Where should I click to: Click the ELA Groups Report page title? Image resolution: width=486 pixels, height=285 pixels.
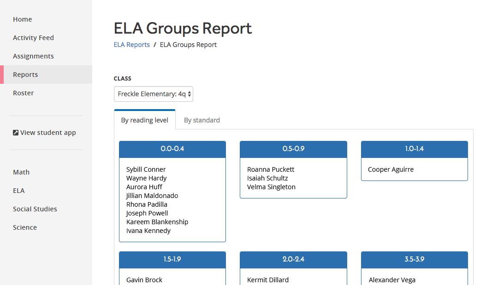pos(183,29)
